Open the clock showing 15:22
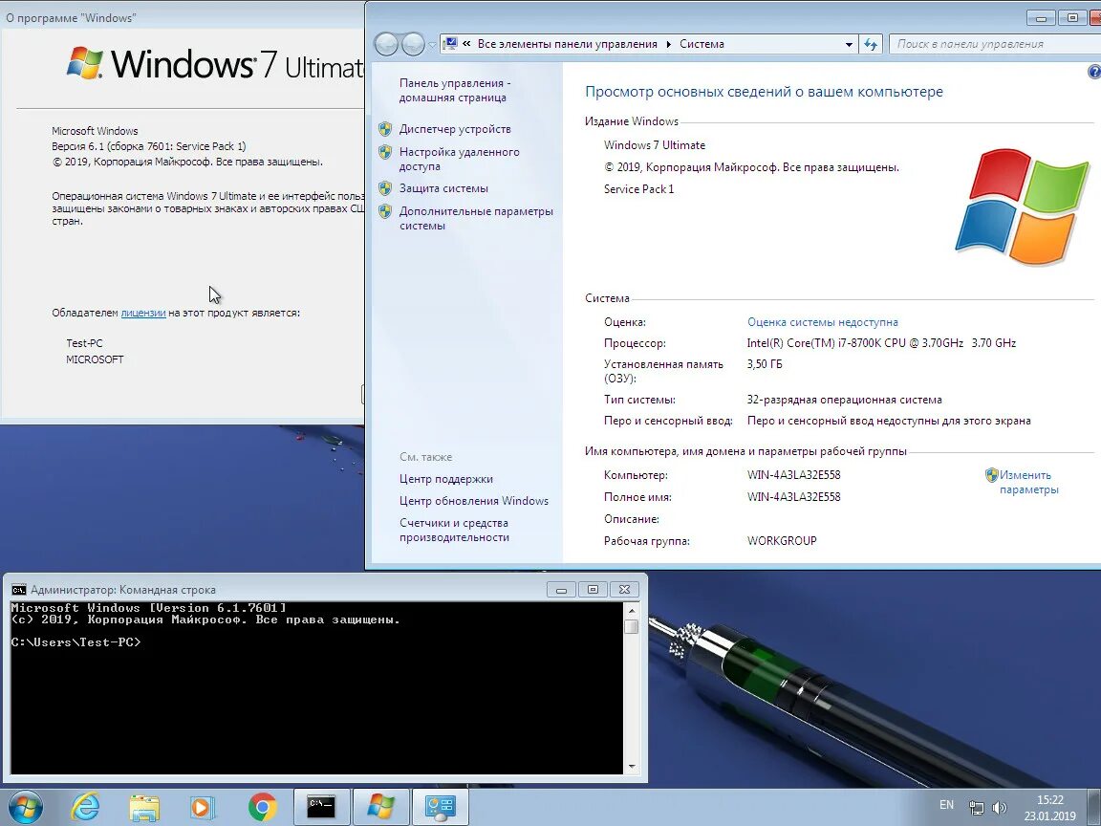Viewport: 1101px width, 826px height. [x=1050, y=800]
